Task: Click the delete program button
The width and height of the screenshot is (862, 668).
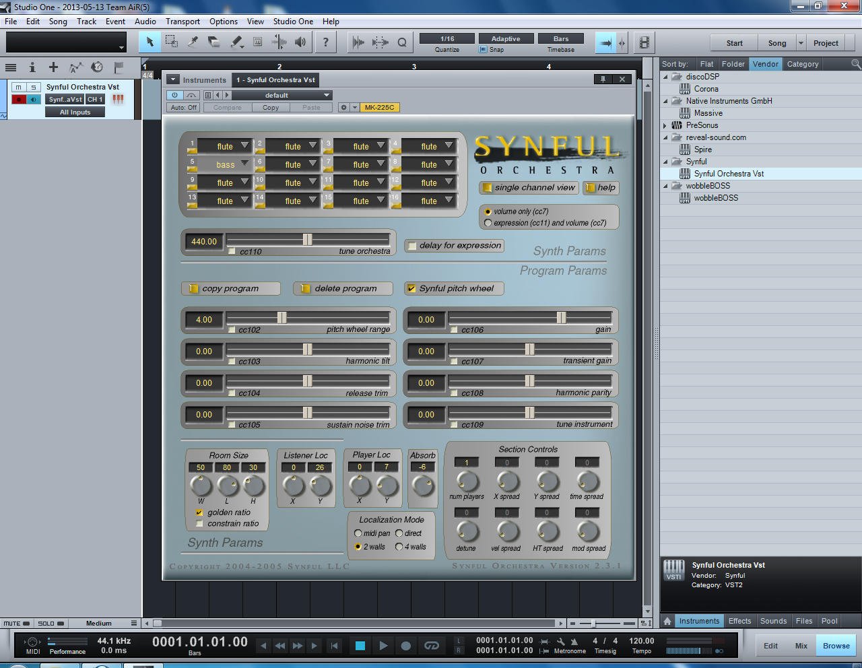Action: pyautogui.click(x=343, y=288)
